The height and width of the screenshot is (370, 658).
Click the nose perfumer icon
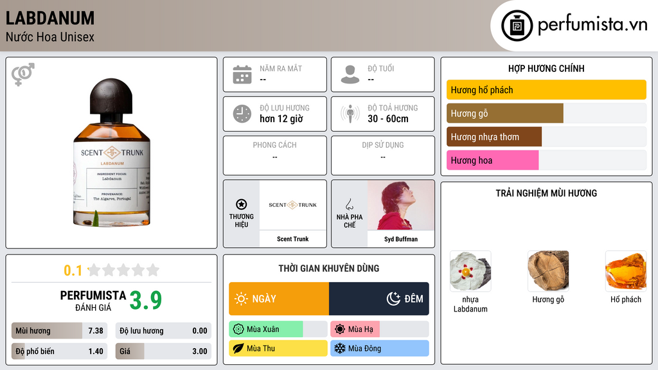pyautogui.click(x=349, y=204)
